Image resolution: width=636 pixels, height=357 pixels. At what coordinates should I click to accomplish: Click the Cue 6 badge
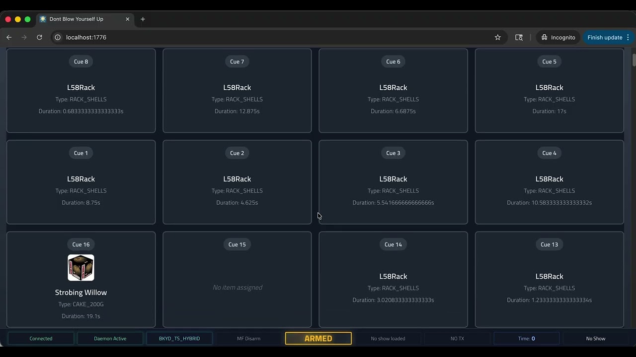[x=393, y=61]
